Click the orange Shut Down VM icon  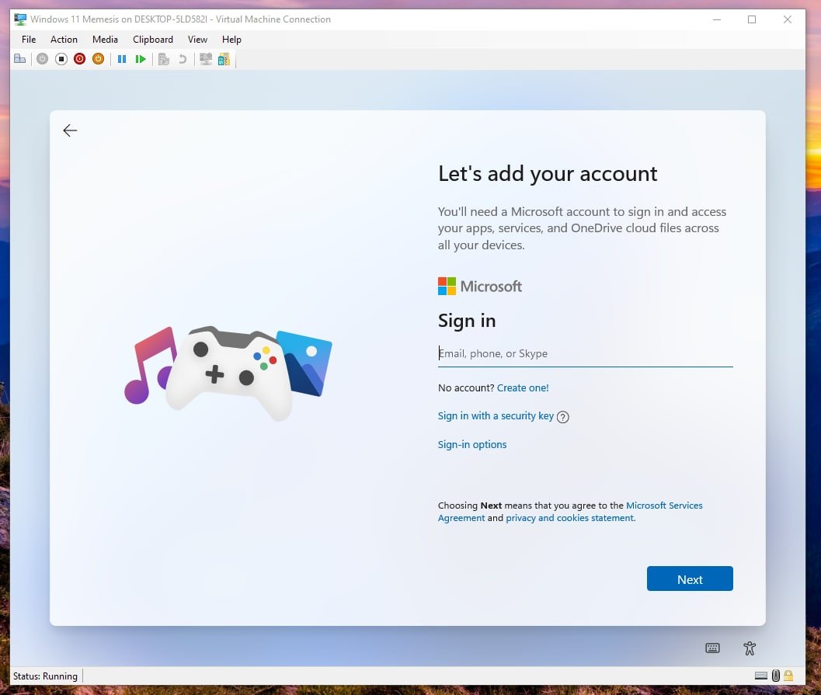click(98, 58)
